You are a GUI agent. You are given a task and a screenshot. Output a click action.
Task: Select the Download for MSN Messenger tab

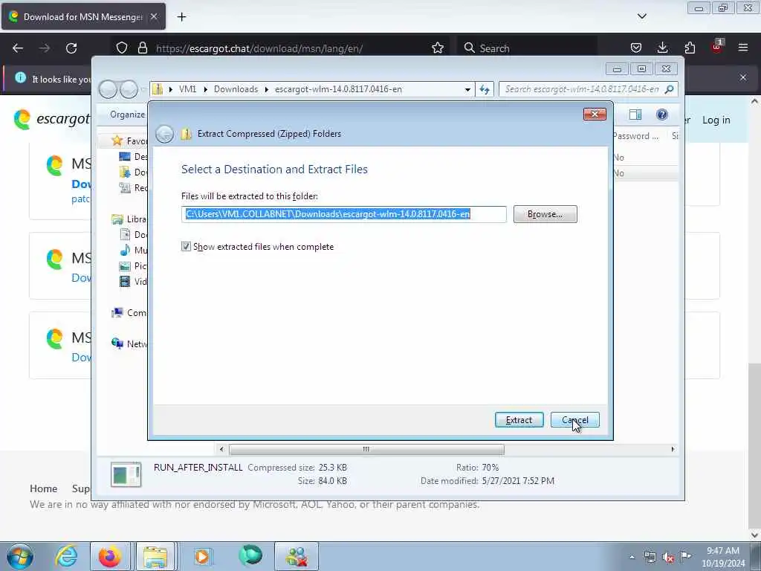click(83, 16)
